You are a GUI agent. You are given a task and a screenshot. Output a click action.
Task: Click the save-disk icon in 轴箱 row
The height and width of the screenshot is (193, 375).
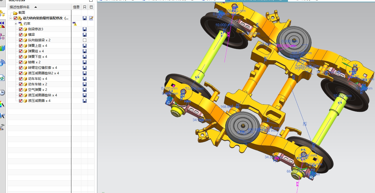click(x=85, y=62)
